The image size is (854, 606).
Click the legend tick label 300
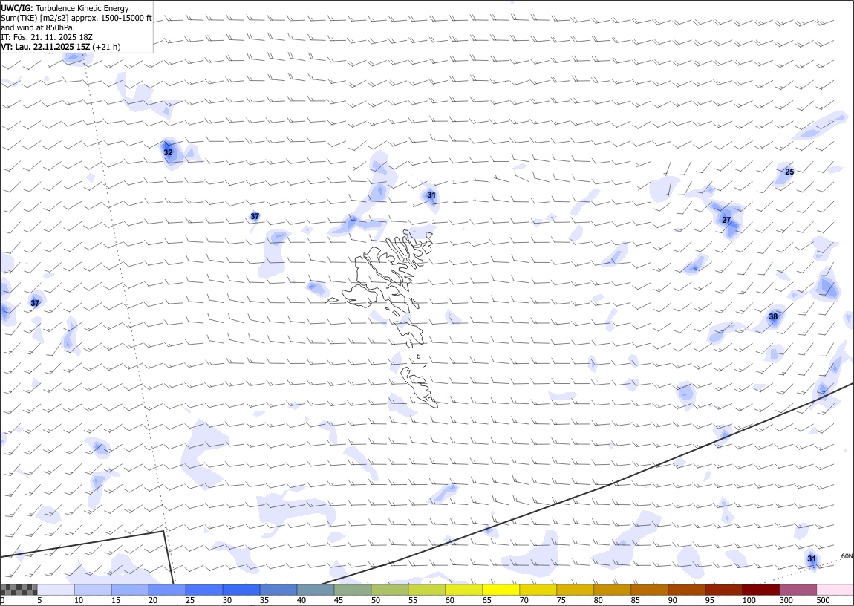[786, 600]
